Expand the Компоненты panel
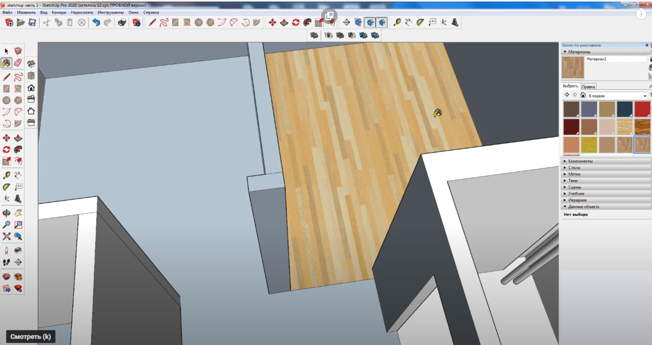The width and height of the screenshot is (652, 345). [606, 161]
